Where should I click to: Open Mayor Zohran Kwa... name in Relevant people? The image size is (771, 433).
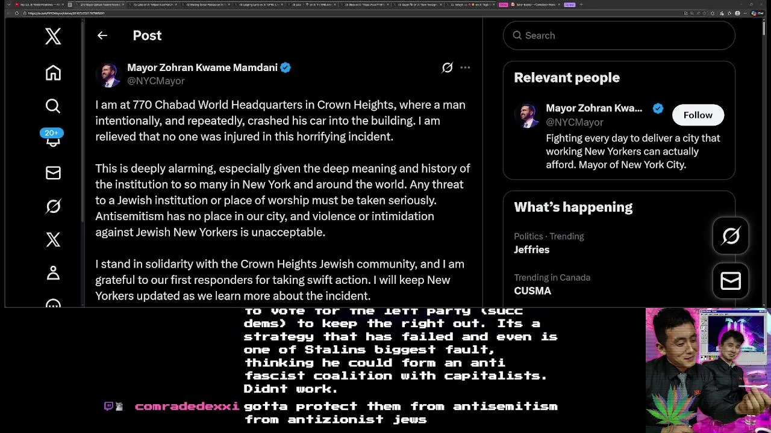(x=594, y=108)
